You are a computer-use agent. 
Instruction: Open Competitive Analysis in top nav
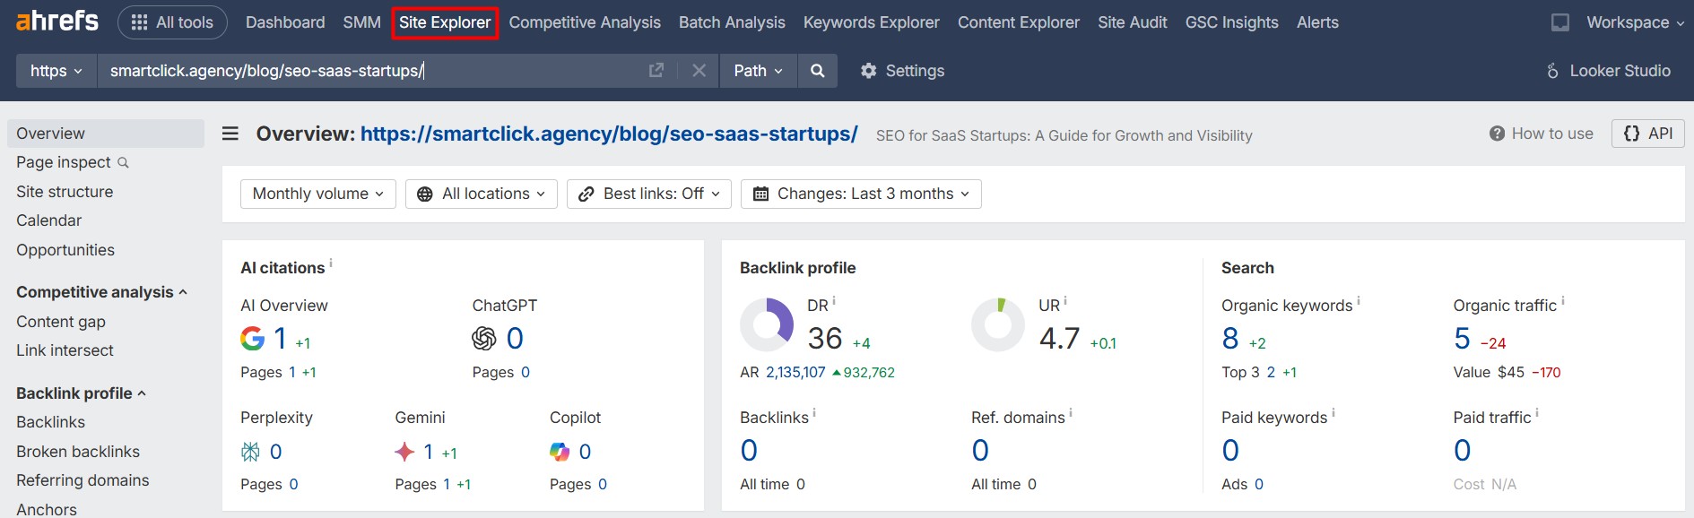click(585, 22)
